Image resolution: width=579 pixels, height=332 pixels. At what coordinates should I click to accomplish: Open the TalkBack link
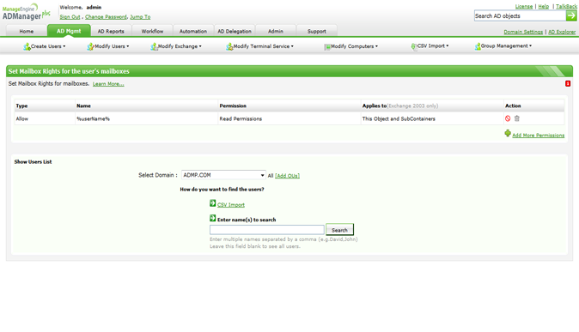coord(566,7)
